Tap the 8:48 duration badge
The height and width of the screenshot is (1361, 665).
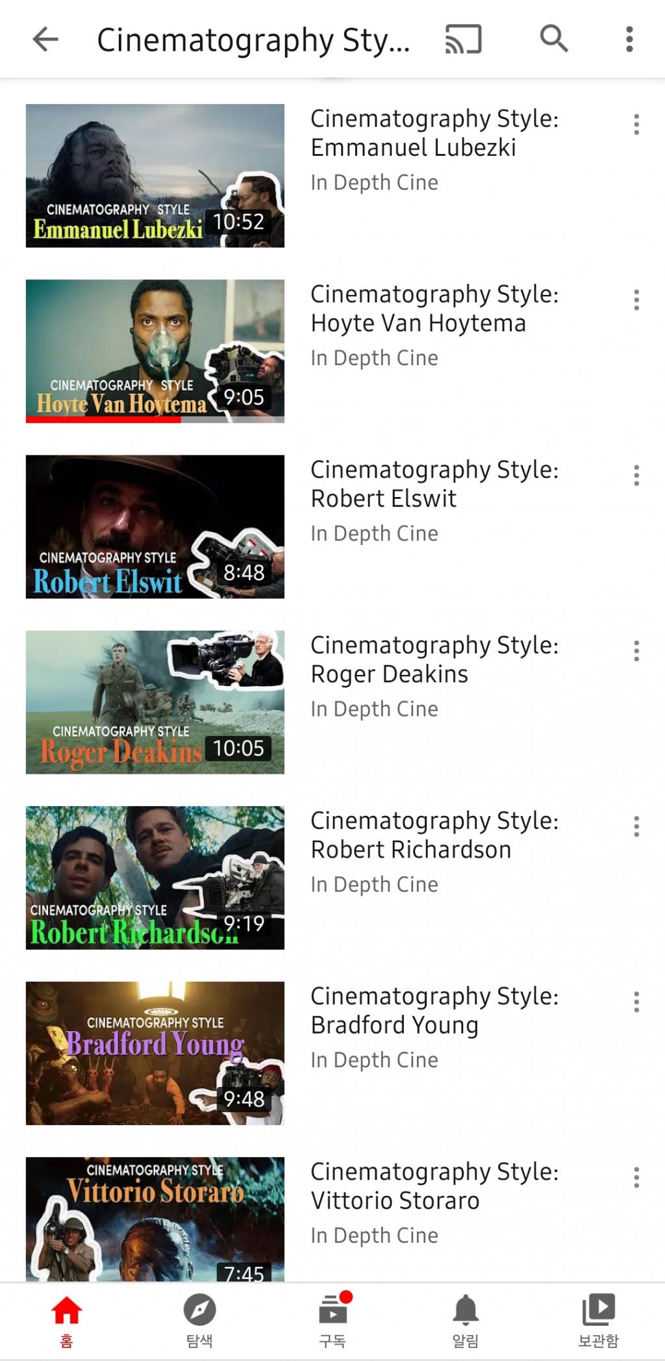click(244, 572)
